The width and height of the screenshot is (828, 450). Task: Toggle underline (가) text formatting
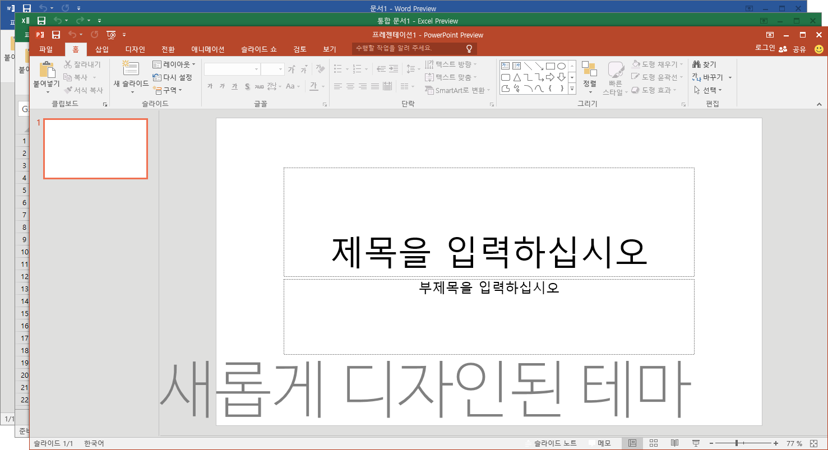(x=234, y=86)
